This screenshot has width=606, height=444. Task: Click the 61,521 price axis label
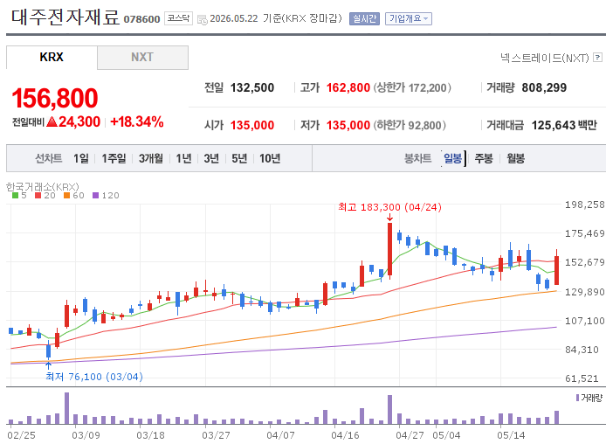pos(582,378)
